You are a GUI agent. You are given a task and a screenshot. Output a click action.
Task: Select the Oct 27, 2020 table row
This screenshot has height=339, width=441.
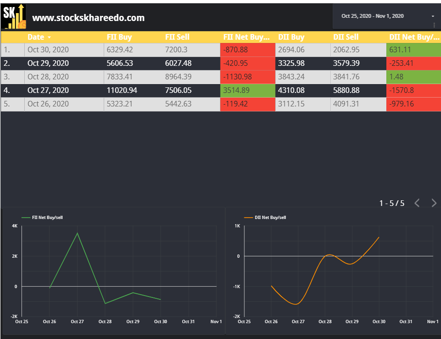(221, 91)
